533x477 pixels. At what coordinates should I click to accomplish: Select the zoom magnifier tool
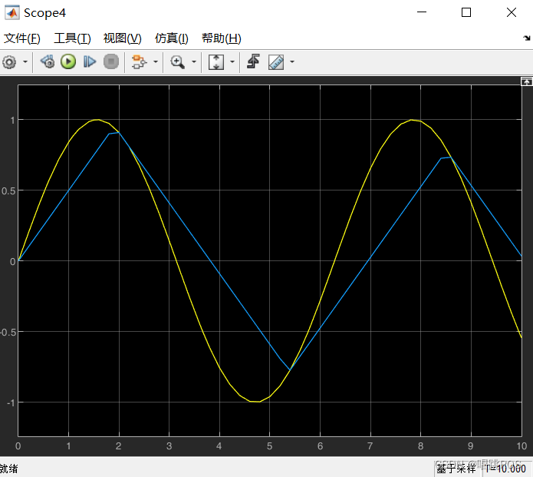coord(177,62)
